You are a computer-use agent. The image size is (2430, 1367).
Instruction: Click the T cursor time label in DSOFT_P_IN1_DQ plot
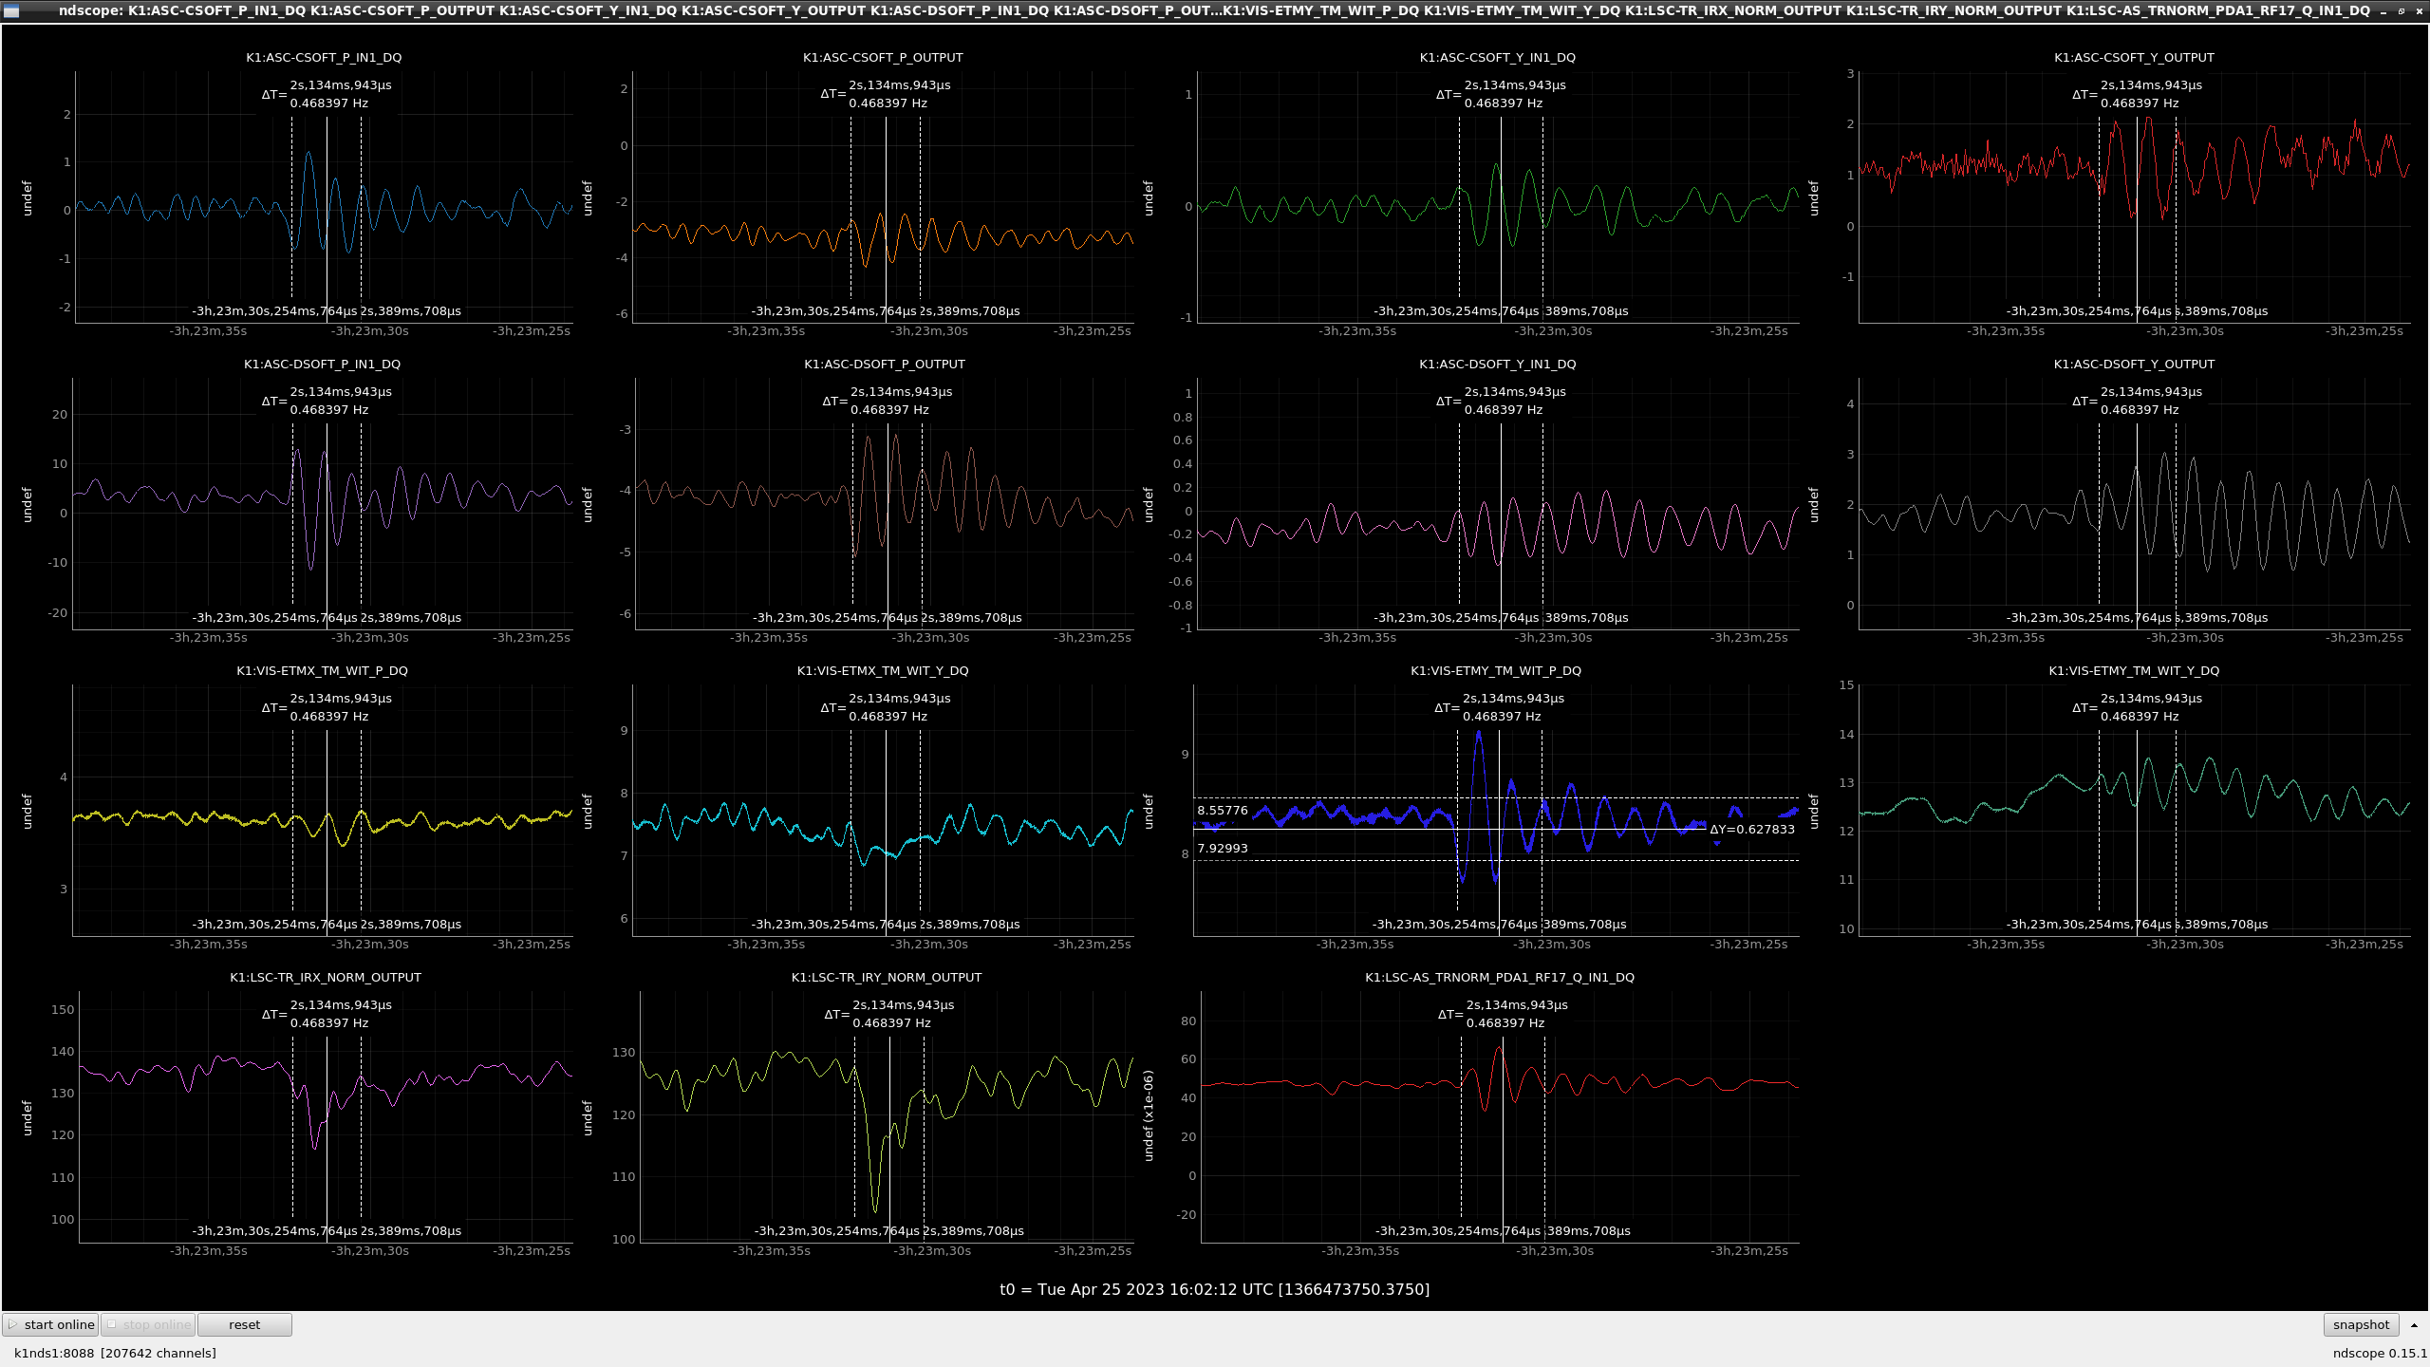tap(275, 617)
